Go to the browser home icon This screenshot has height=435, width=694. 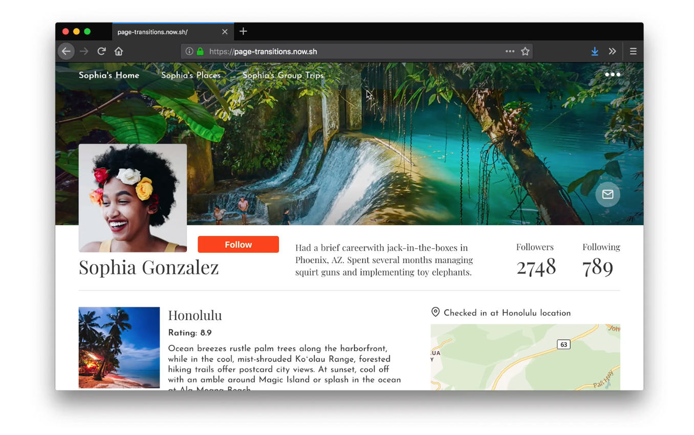[x=119, y=51]
